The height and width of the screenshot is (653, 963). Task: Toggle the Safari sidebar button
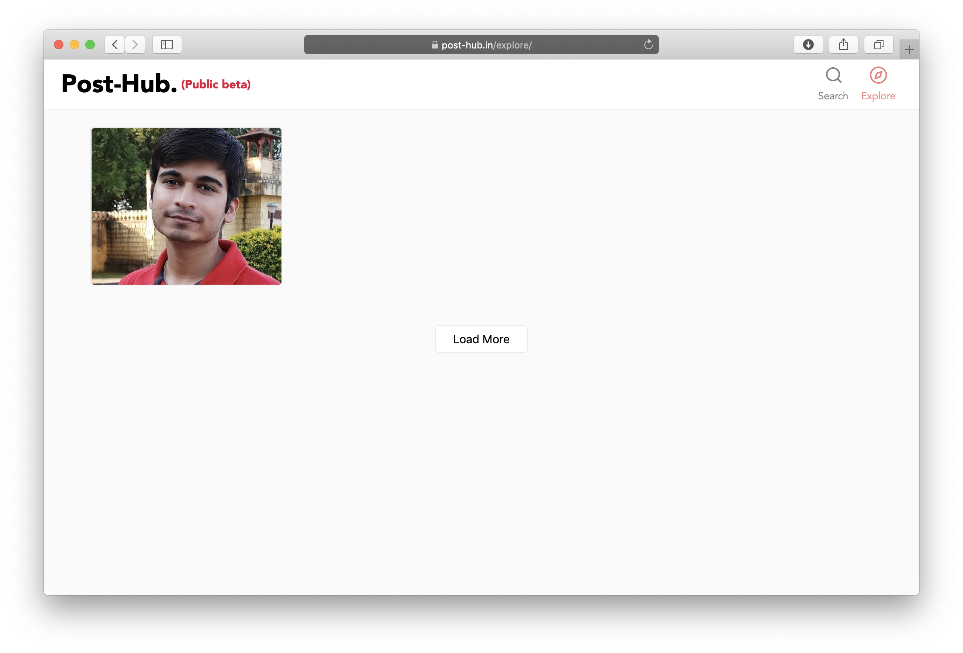tap(167, 45)
